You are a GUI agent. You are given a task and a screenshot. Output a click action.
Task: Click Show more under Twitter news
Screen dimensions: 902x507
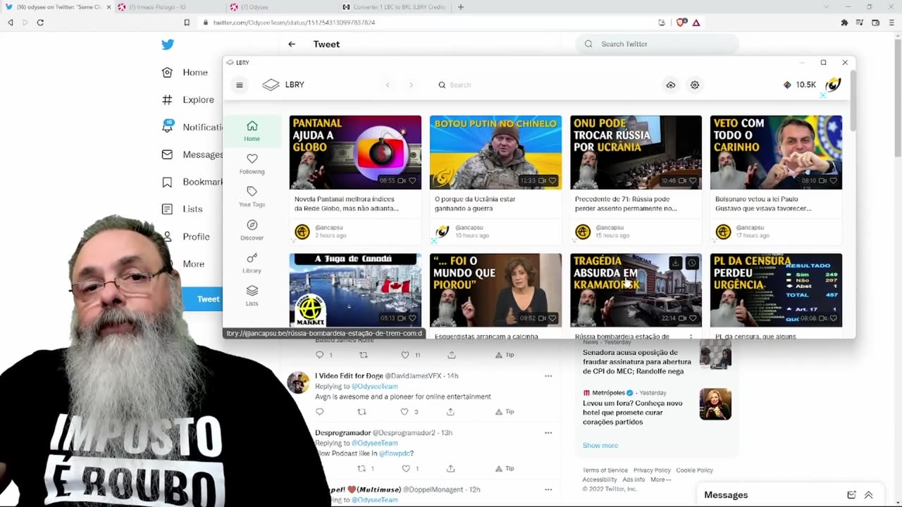(600, 446)
